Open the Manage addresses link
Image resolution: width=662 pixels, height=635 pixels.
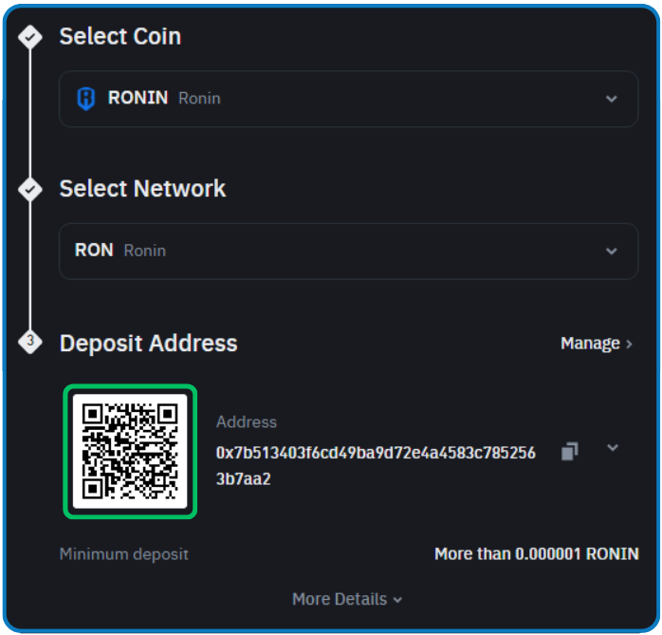point(597,344)
